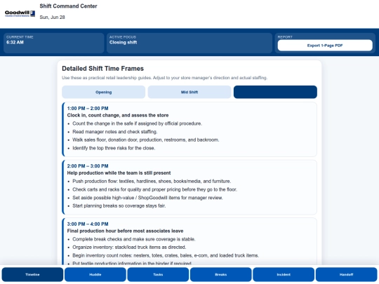The image size is (379, 284).
Task: Click 'Clock in, count change, and assess the store'
Action: tap(118, 116)
